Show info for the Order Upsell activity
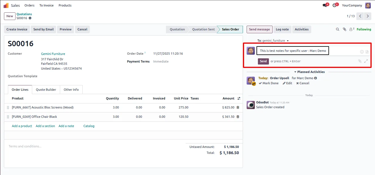 coord(315,78)
